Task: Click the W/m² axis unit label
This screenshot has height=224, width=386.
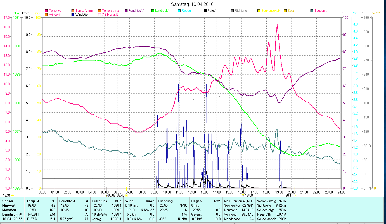Action: pyautogui.click(x=376, y=13)
